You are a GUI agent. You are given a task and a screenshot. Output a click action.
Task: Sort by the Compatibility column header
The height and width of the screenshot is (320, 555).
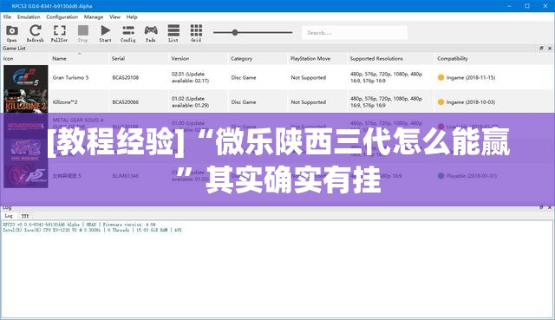[x=453, y=58]
